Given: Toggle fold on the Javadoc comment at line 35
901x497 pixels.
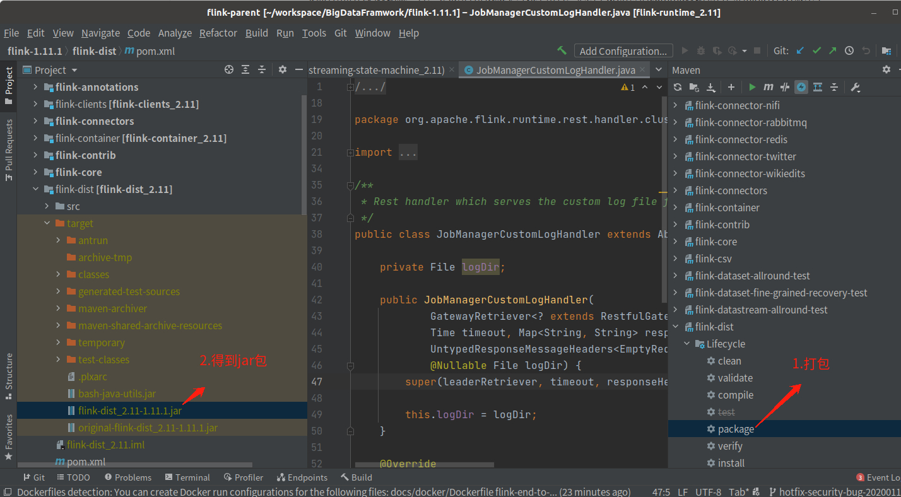Looking at the screenshot, I should (x=350, y=185).
